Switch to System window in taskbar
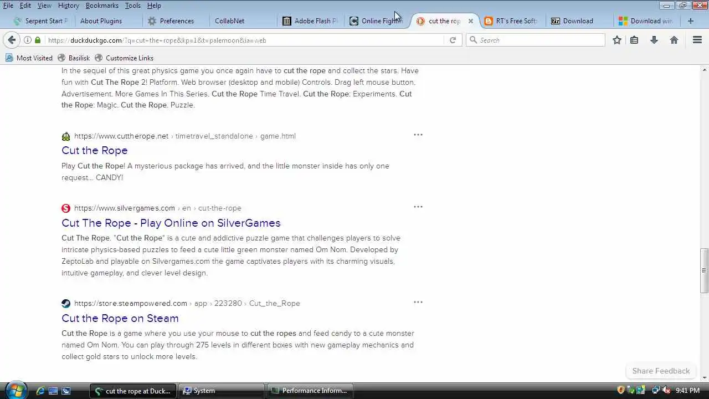709x399 pixels. click(x=222, y=391)
